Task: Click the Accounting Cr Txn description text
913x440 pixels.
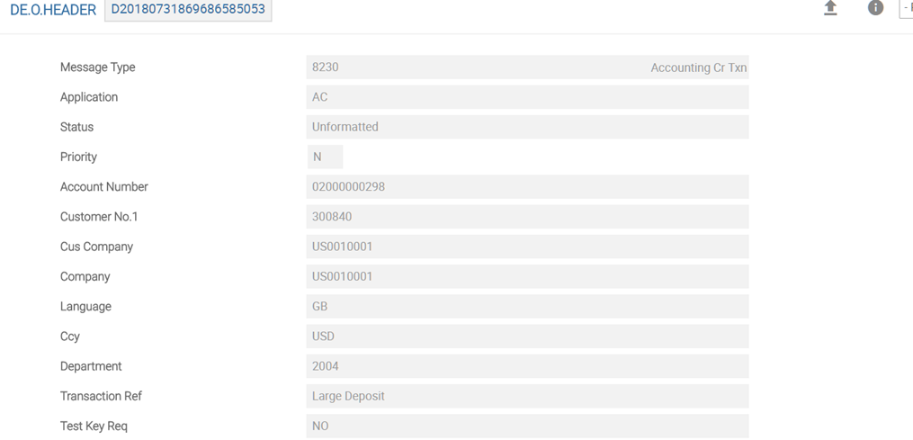Action: (698, 67)
